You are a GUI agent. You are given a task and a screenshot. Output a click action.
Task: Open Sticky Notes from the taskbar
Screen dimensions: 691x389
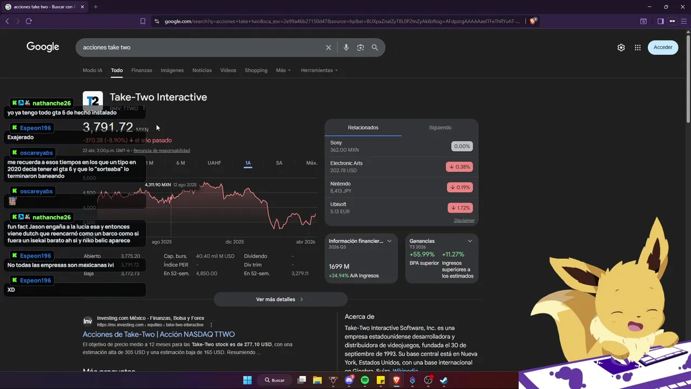(x=381, y=380)
